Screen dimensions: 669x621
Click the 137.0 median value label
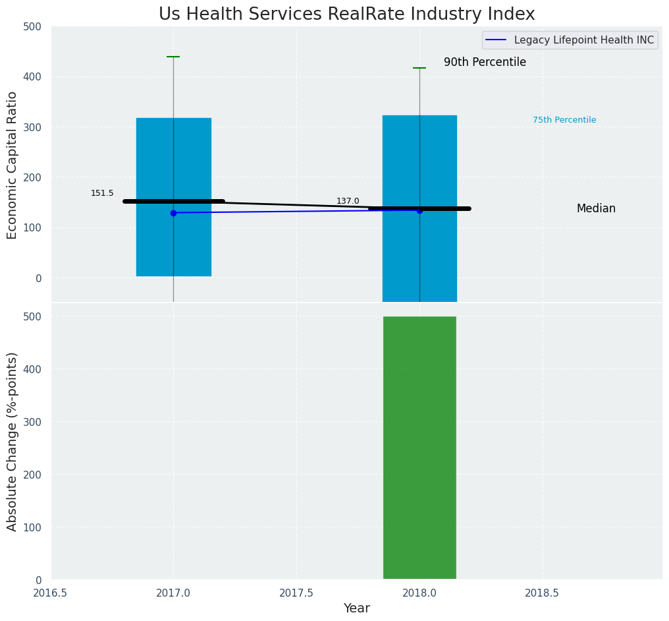pos(348,201)
